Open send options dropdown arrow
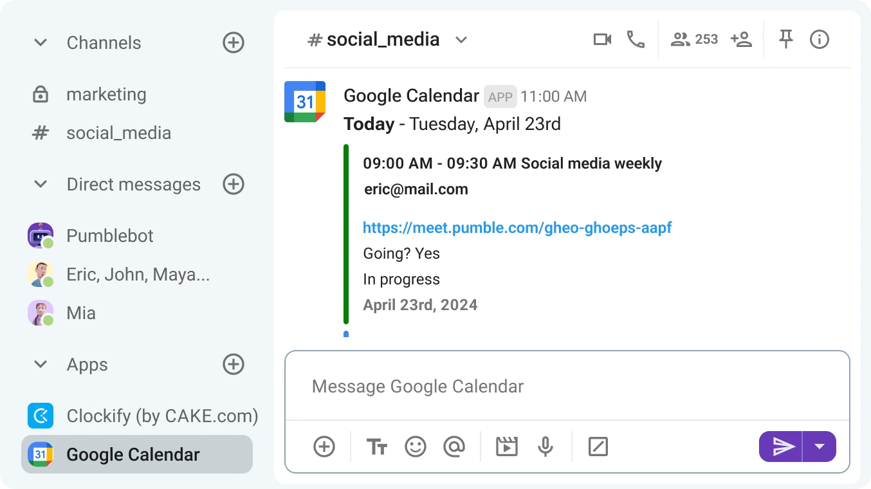This screenshot has width=871, height=489. point(820,447)
